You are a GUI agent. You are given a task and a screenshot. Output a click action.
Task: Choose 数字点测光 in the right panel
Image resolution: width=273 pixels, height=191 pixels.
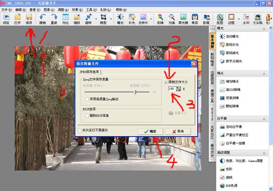pyautogui.click(x=231, y=61)
